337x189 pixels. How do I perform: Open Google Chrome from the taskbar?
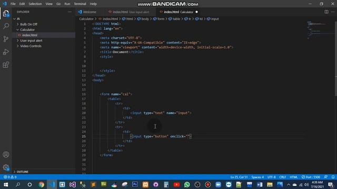point(41,184)
